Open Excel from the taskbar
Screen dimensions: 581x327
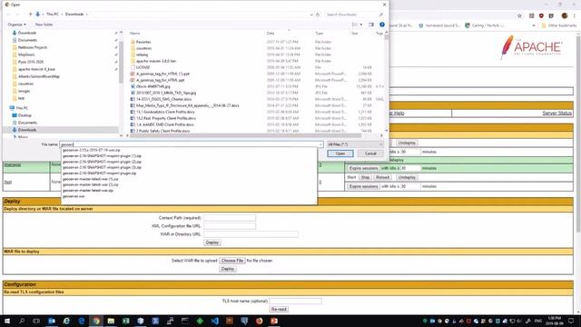126,321
